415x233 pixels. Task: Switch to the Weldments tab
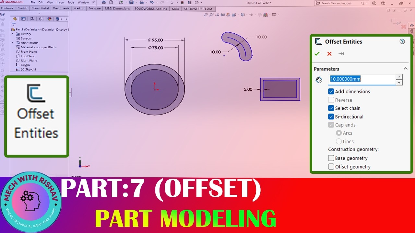pyautogui.click(x=61, y=8)
